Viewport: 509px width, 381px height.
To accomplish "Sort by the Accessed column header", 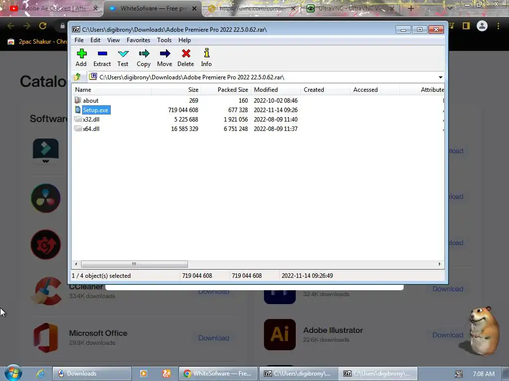I will [x=375, y=90].
